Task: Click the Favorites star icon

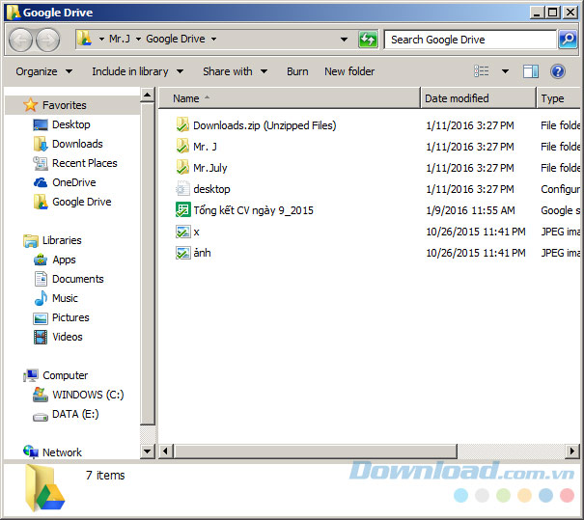Action: (x=30, y=105)
